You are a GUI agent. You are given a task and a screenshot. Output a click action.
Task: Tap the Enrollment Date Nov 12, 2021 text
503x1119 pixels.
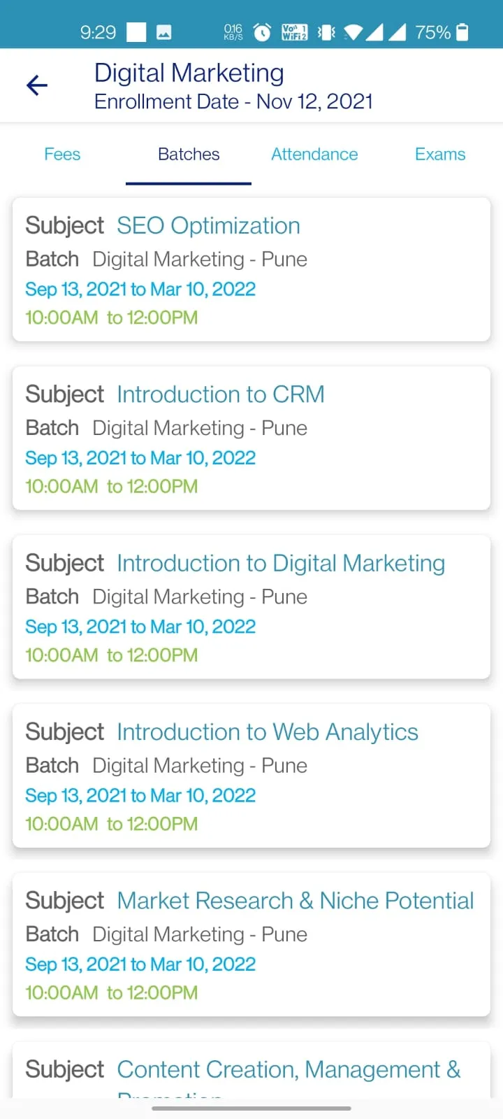coord(233,102)
